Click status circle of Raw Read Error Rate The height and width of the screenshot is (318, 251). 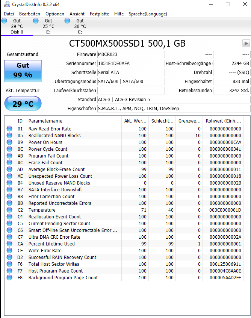[9, 129]
